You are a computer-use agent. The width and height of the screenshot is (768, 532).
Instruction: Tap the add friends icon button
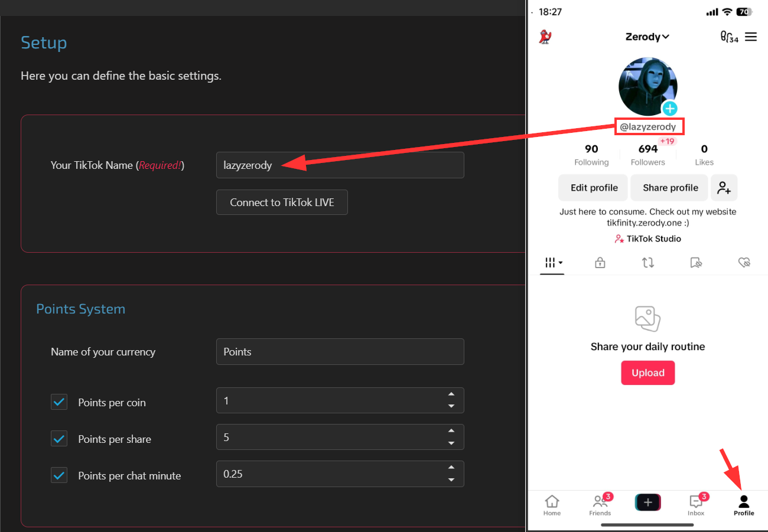[x=724, y=188]
